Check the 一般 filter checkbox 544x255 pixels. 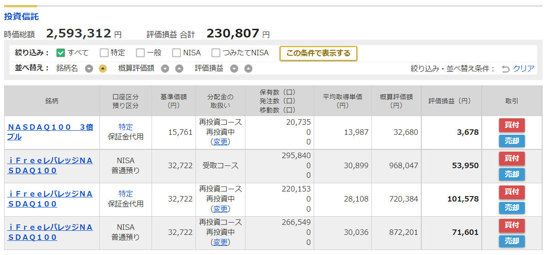click(140, 53)
